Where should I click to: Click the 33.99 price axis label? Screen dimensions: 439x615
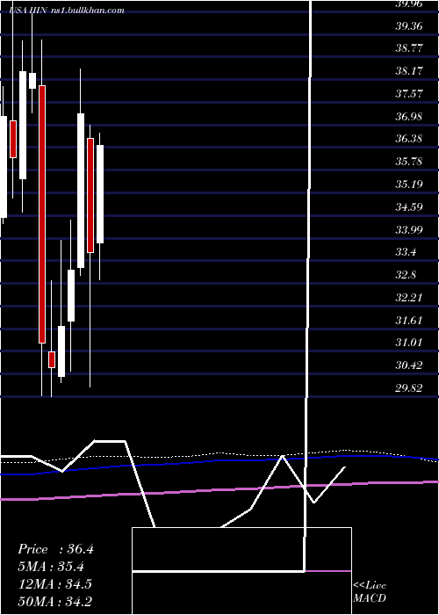(408, 229)
